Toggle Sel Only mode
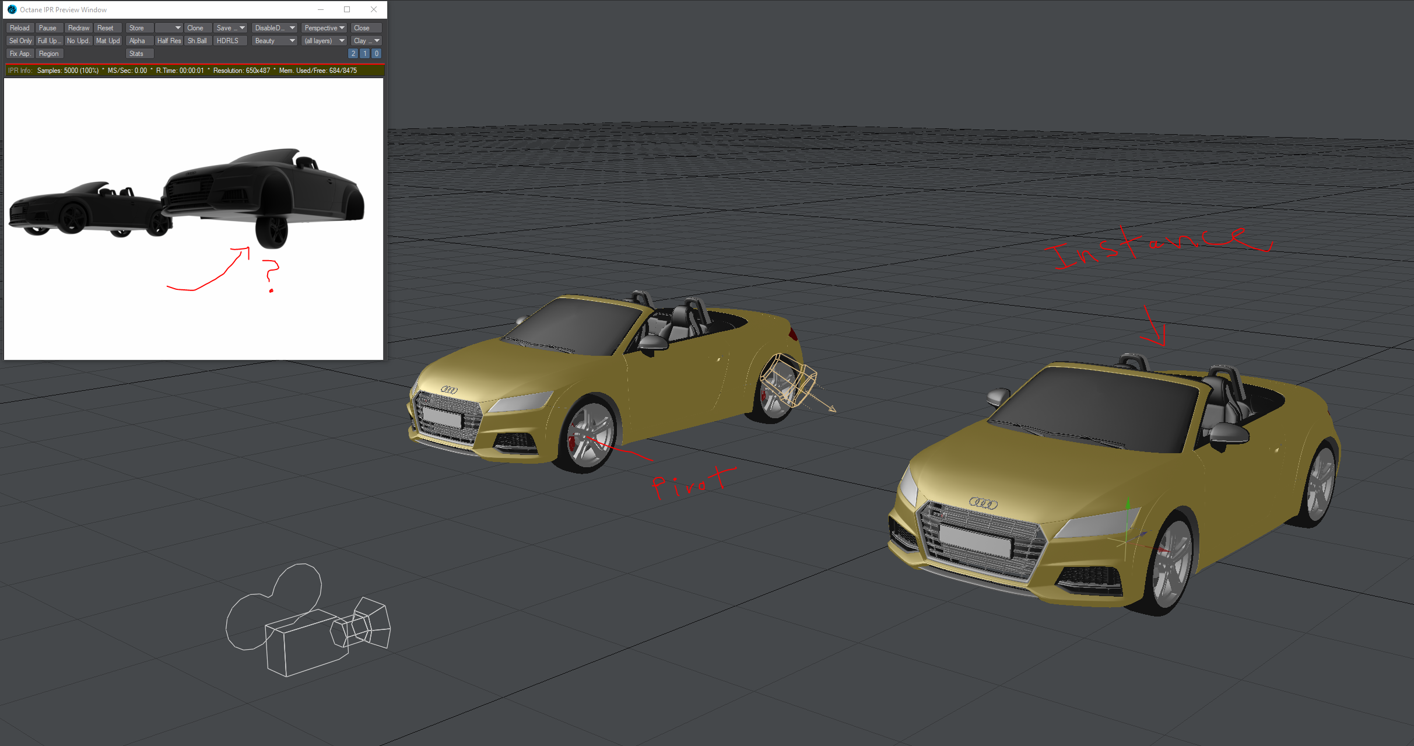Image resolution: width=1414 pixels, height=746 pixels. 20,41
